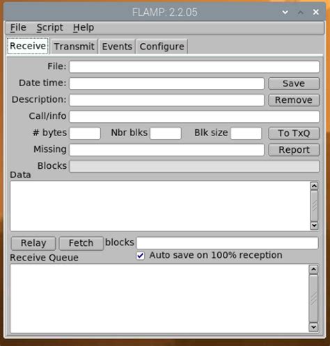Open the File menu
The height and width of the screenshot is (346, 330).
(18, 28)
